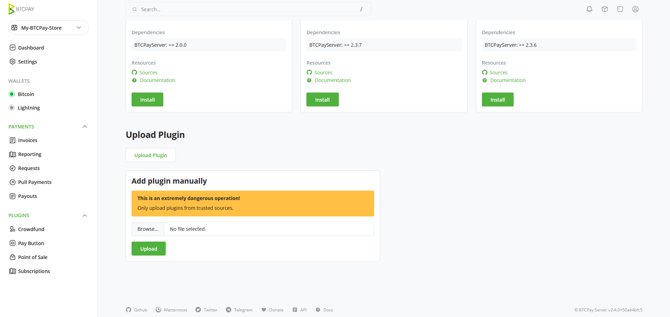This screenshot has height=317, width=670.
Task: Click the Telegram icon in footer
Action: [x=229, y=310]
